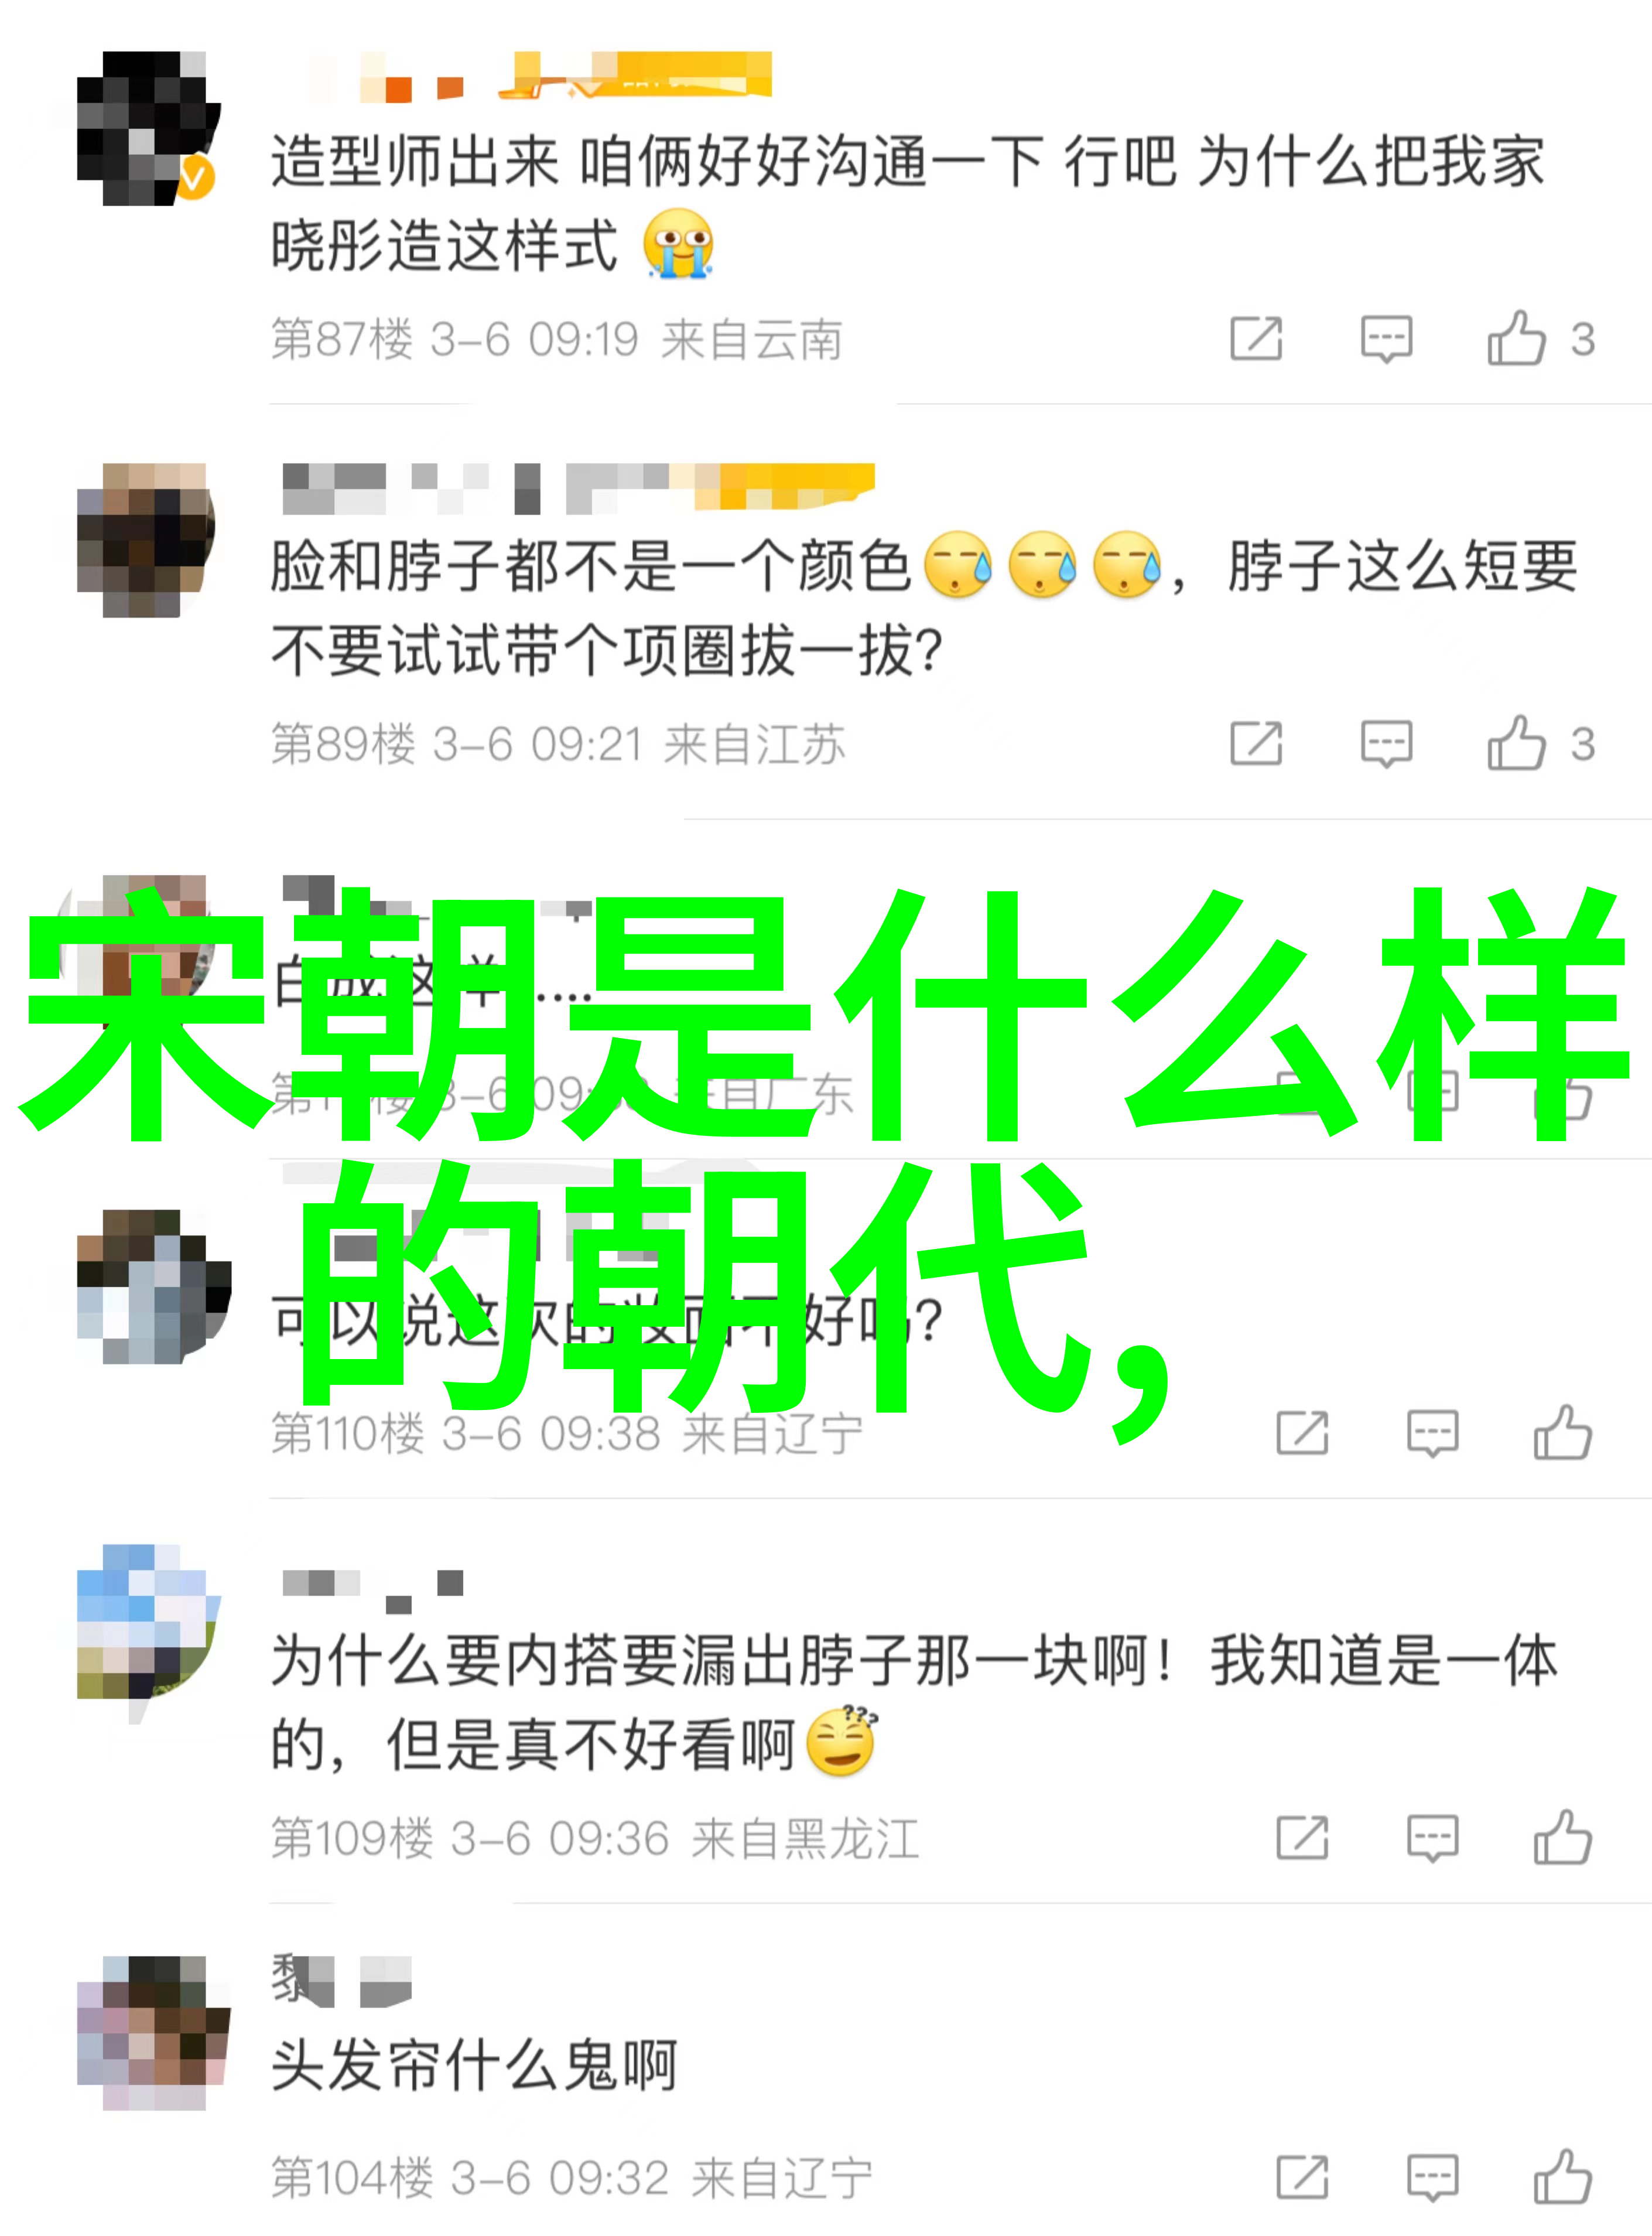Reply to the floor 110 comment
The width and height of the screenshot is (1652, 2236).
click(1432, 1433)
